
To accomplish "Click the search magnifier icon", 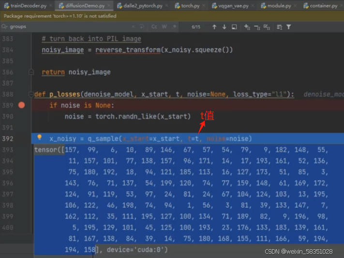I will (x=4, y=27).
